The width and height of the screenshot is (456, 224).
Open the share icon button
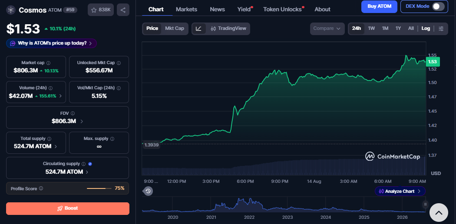(123, 10)
